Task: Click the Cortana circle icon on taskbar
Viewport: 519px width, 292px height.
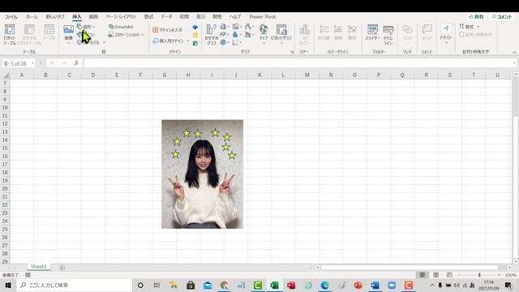Action: tap(140, 285)
